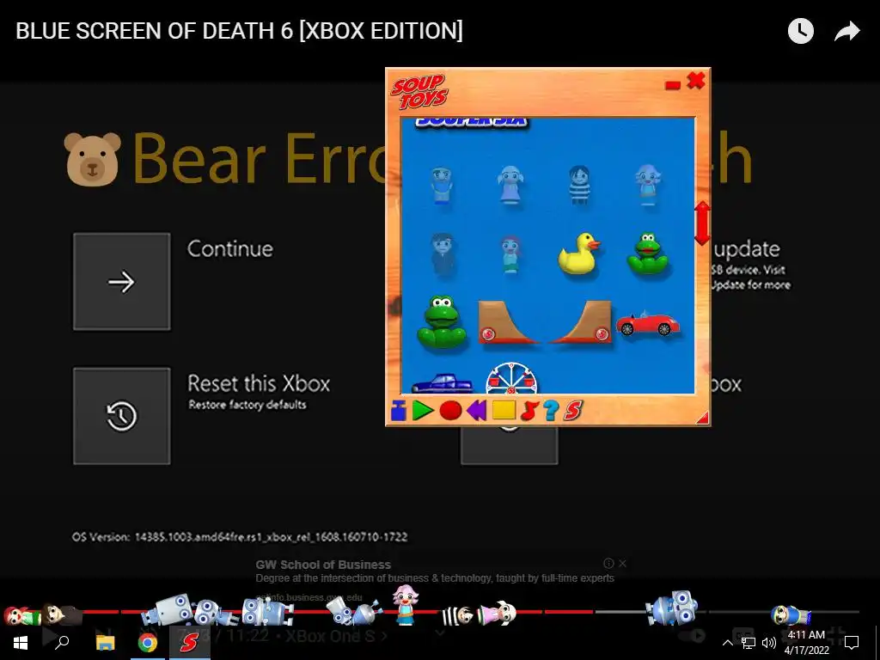Click the Soup Toys taskbar button
Screen dimensions: 880x660
pos(190,643)
